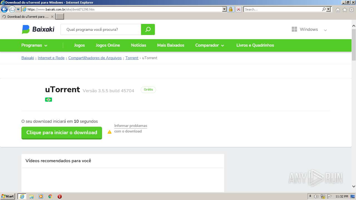Open Chrome from the taskbar
The height and width of the screenshot is (200, 356).
pos(50,196)
